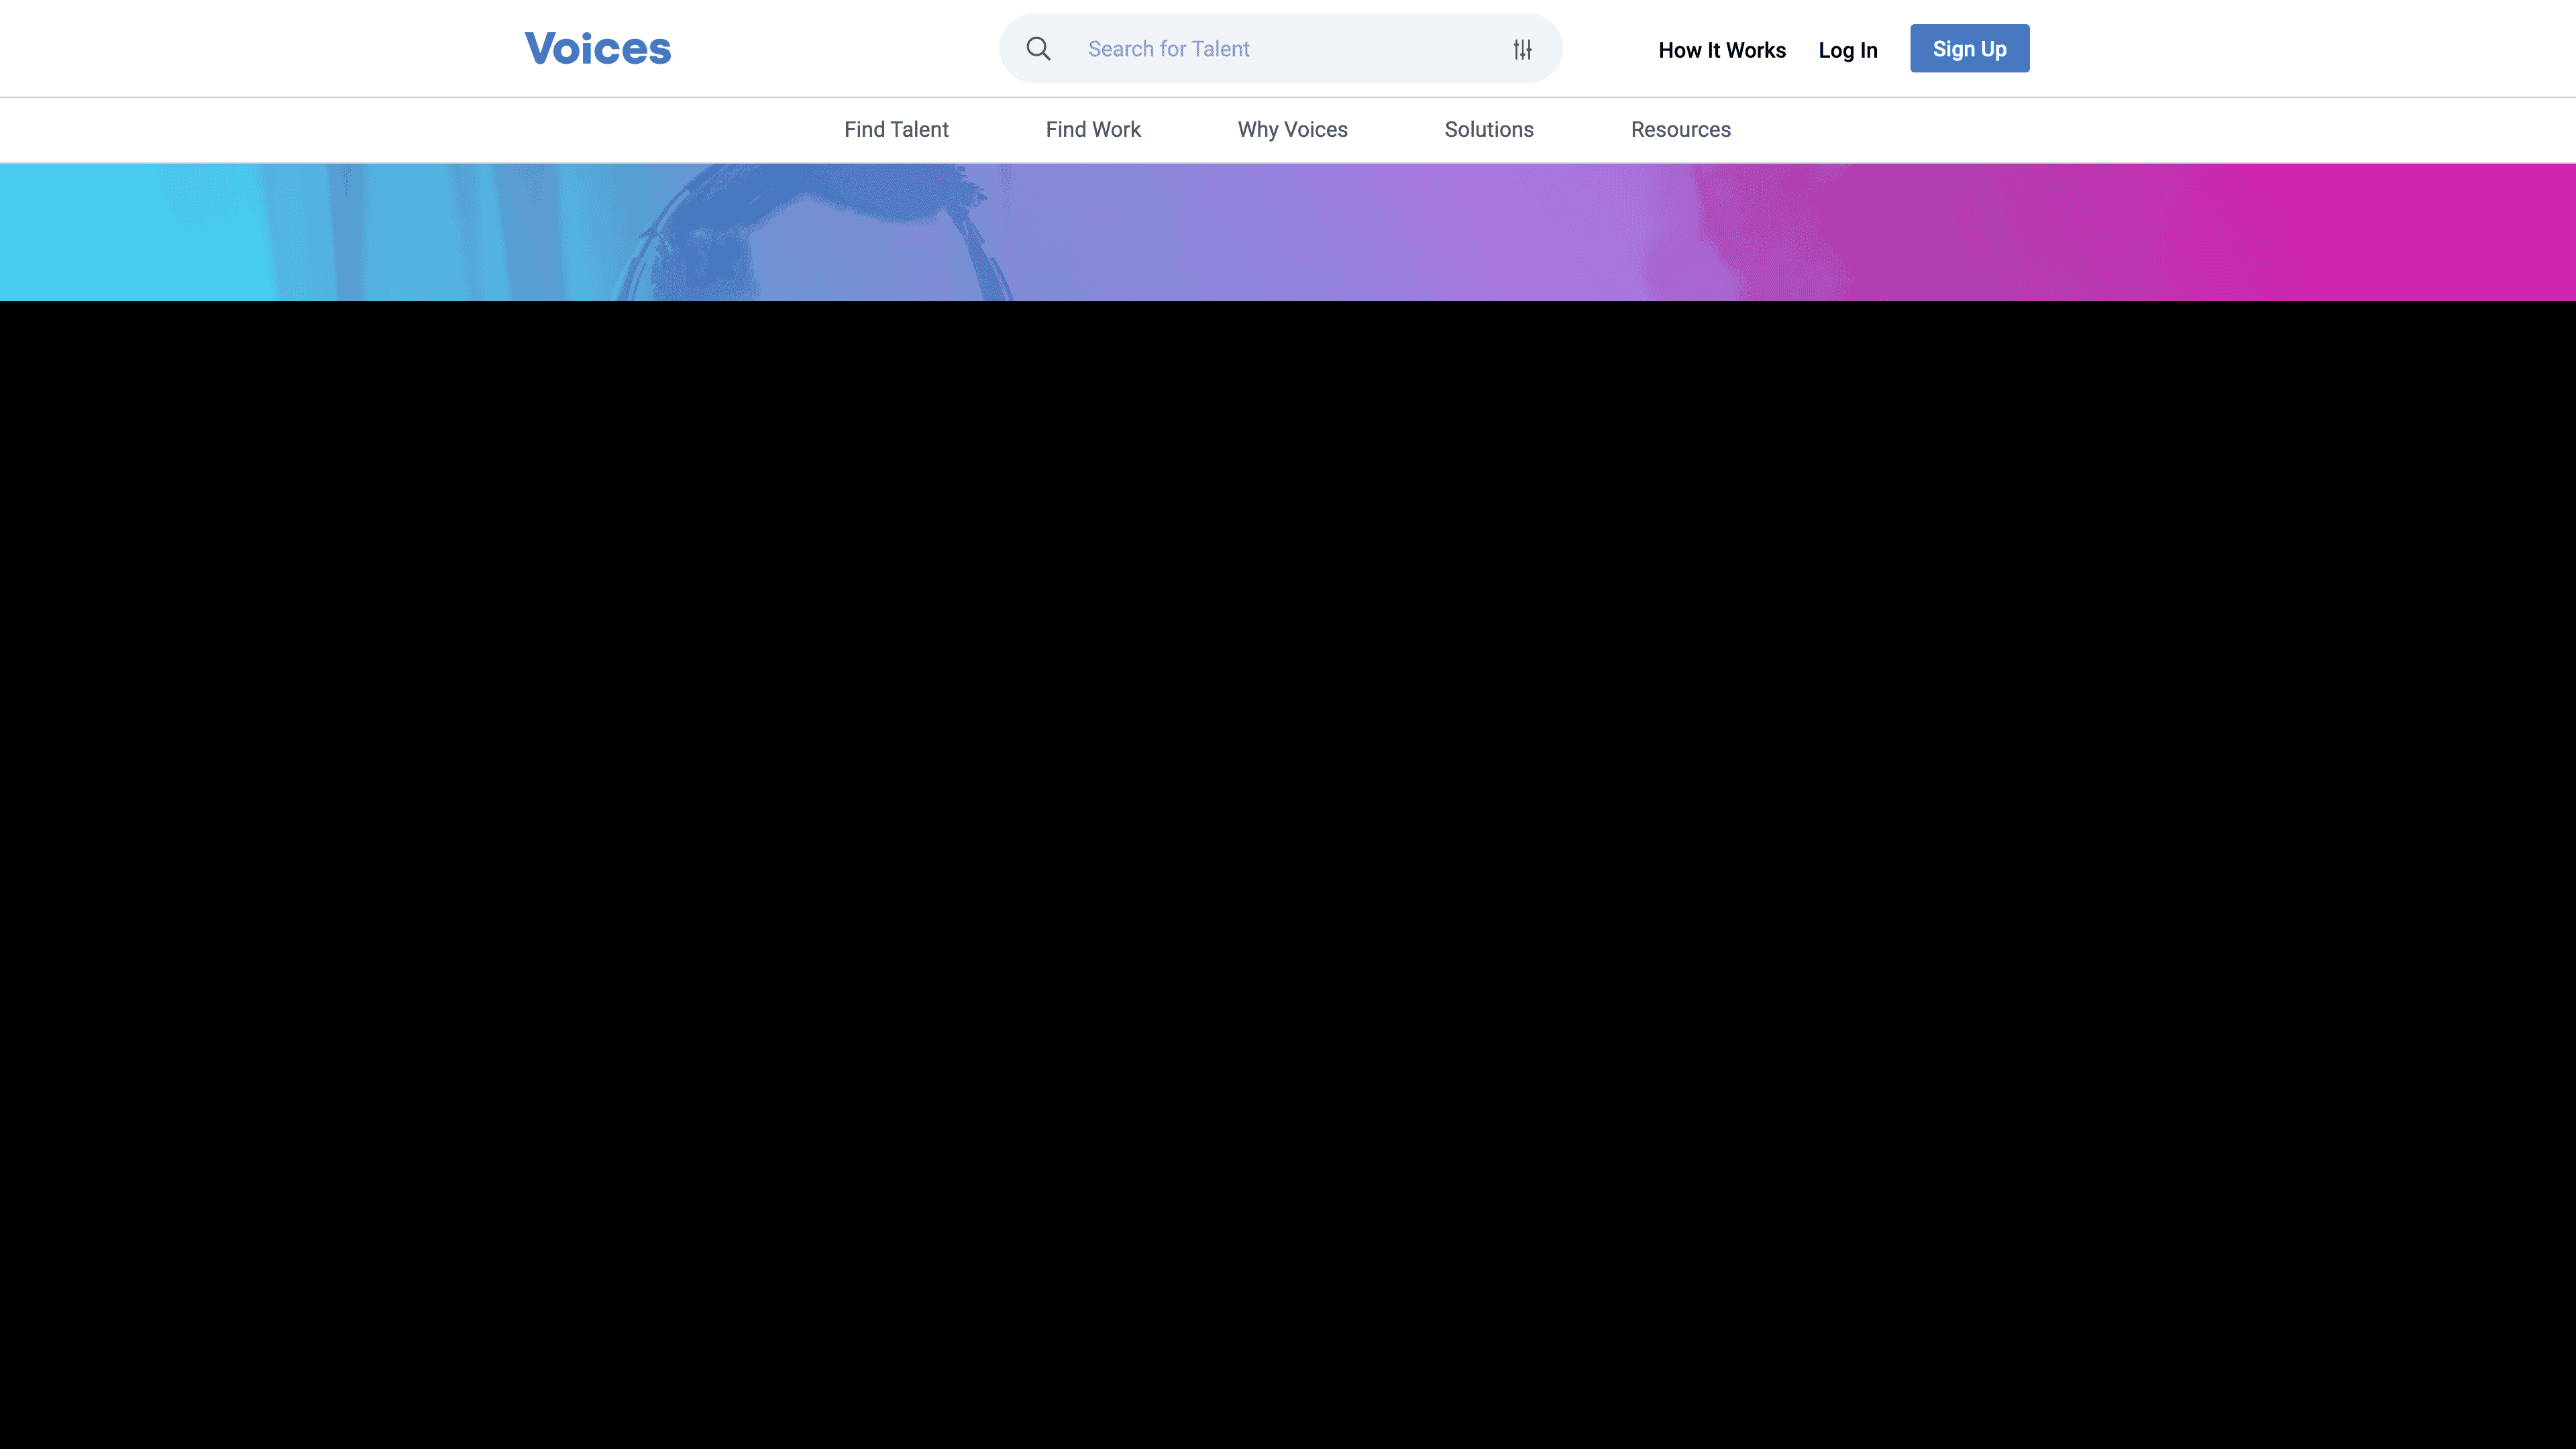Click white header space left of logo
2576x1449 pixels.
click(x=250, y=49)
